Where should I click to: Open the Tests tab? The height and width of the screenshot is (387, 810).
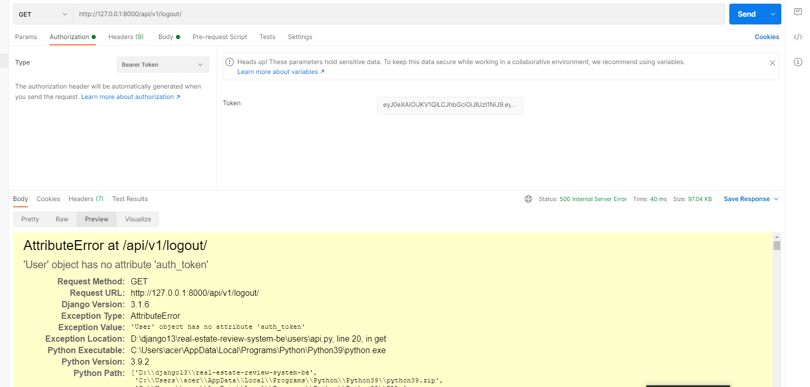267,37
